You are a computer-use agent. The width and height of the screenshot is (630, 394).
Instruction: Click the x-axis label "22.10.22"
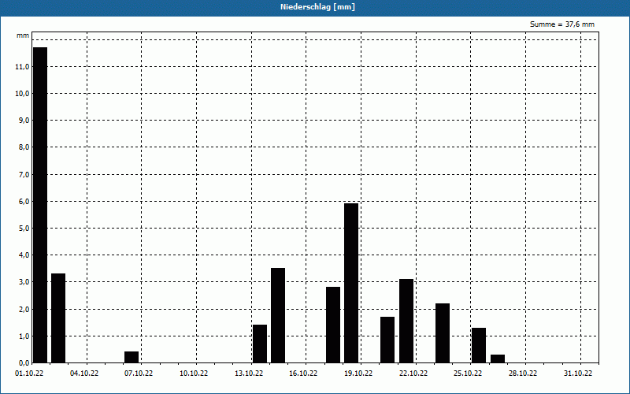[x=413, y=374]
